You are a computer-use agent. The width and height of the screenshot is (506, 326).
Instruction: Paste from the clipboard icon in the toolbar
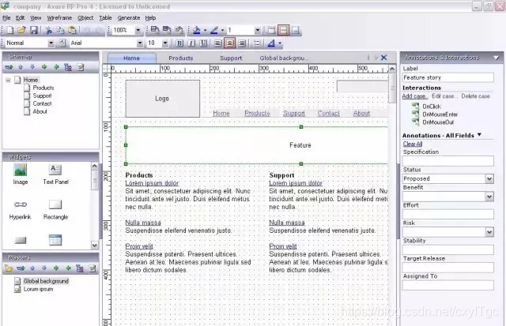(72, 30)
